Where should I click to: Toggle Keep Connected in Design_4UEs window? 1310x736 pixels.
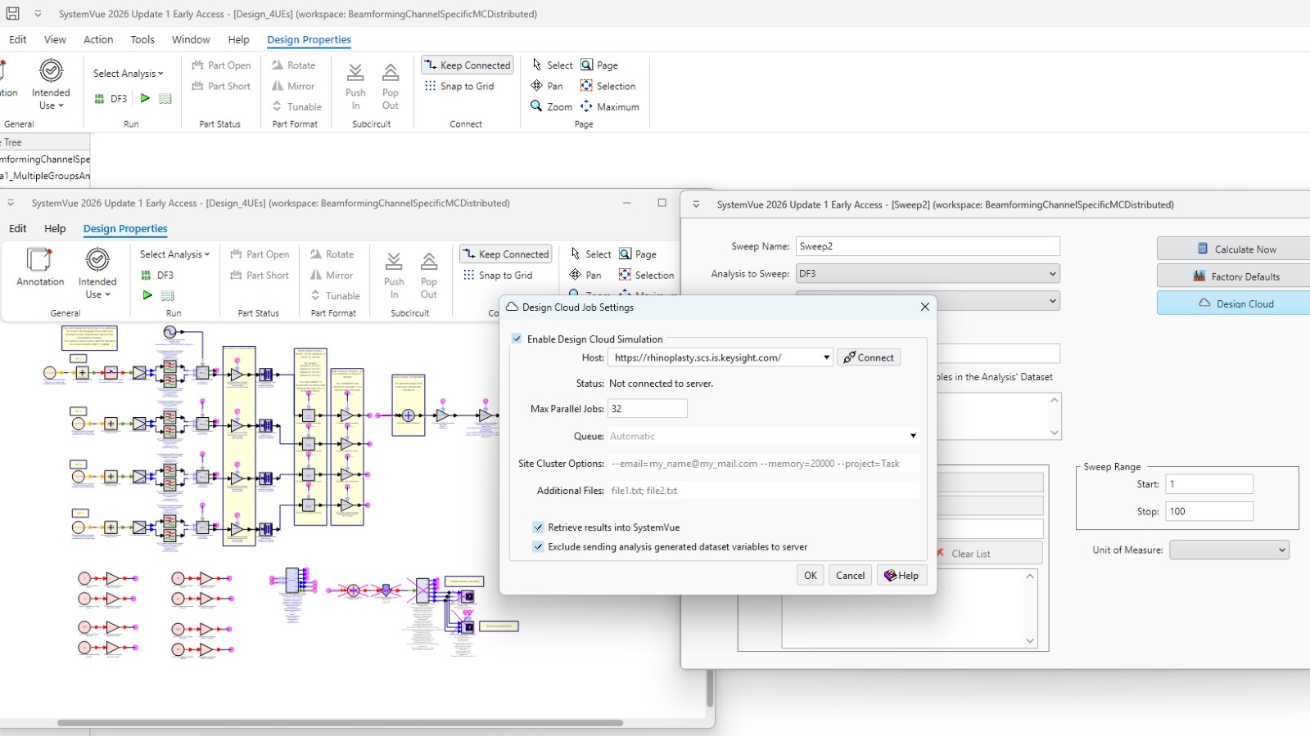[x=505, y=254]
